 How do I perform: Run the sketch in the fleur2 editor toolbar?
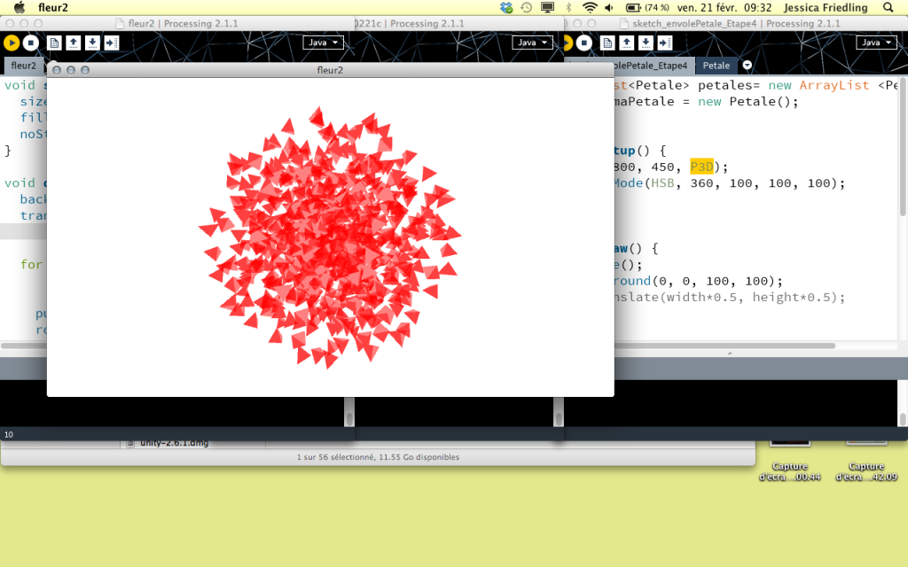pos(12,43)
